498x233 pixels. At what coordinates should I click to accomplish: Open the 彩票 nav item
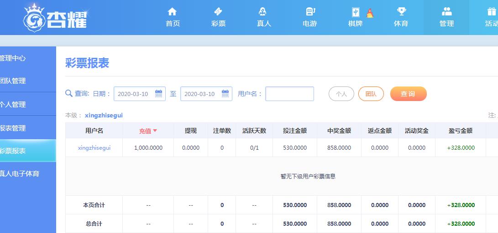(x=219, y=23)
